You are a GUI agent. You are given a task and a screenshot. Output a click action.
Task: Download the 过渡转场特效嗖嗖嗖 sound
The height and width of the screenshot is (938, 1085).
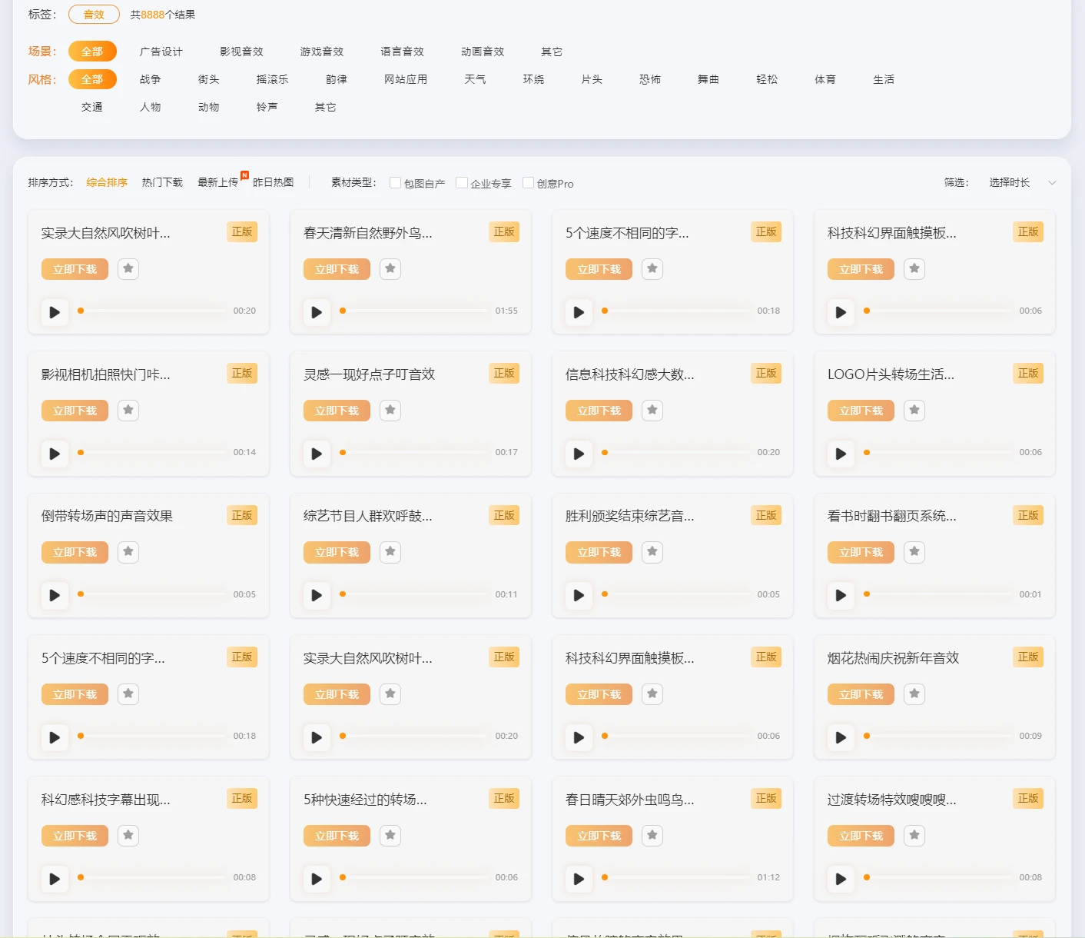pyautogui.click(x=861, y=836)
